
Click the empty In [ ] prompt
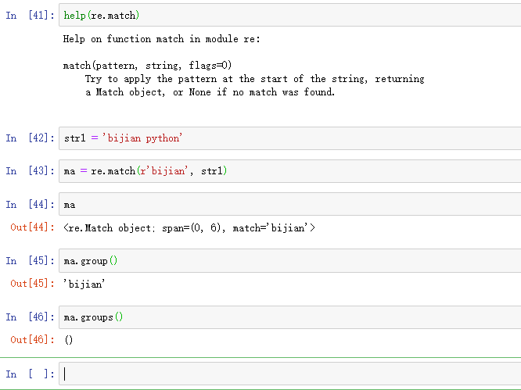31,374
